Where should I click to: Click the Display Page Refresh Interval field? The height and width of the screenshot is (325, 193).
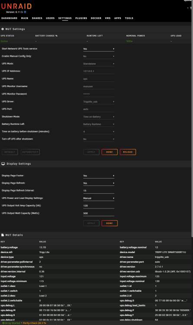point(99,191)
